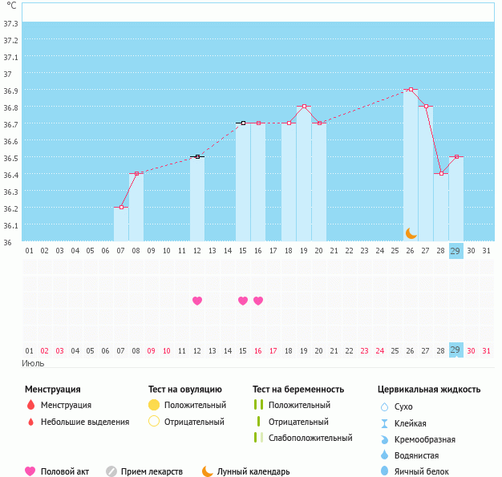The height and width of the screenshot is (477, 502).
Task: Click the heart icon on July 12
Action: click(197, 301)
